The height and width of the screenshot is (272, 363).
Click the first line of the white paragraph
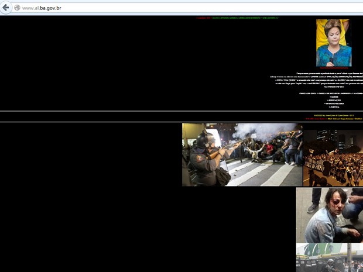(330, 73)
